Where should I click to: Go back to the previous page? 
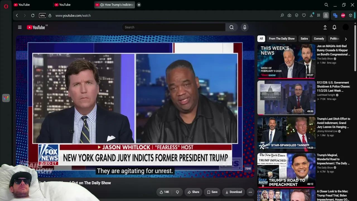point(17,16)
